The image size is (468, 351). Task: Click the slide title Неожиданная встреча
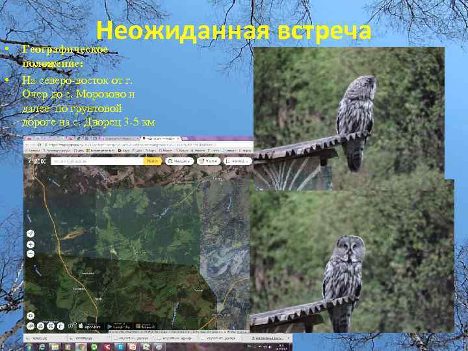pos(234,31)
